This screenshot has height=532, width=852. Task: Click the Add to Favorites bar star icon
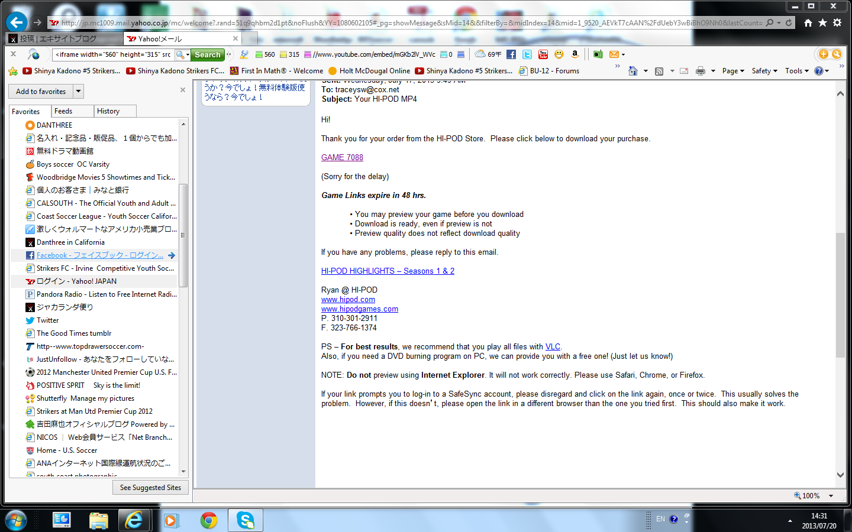(x=13, y=71)
